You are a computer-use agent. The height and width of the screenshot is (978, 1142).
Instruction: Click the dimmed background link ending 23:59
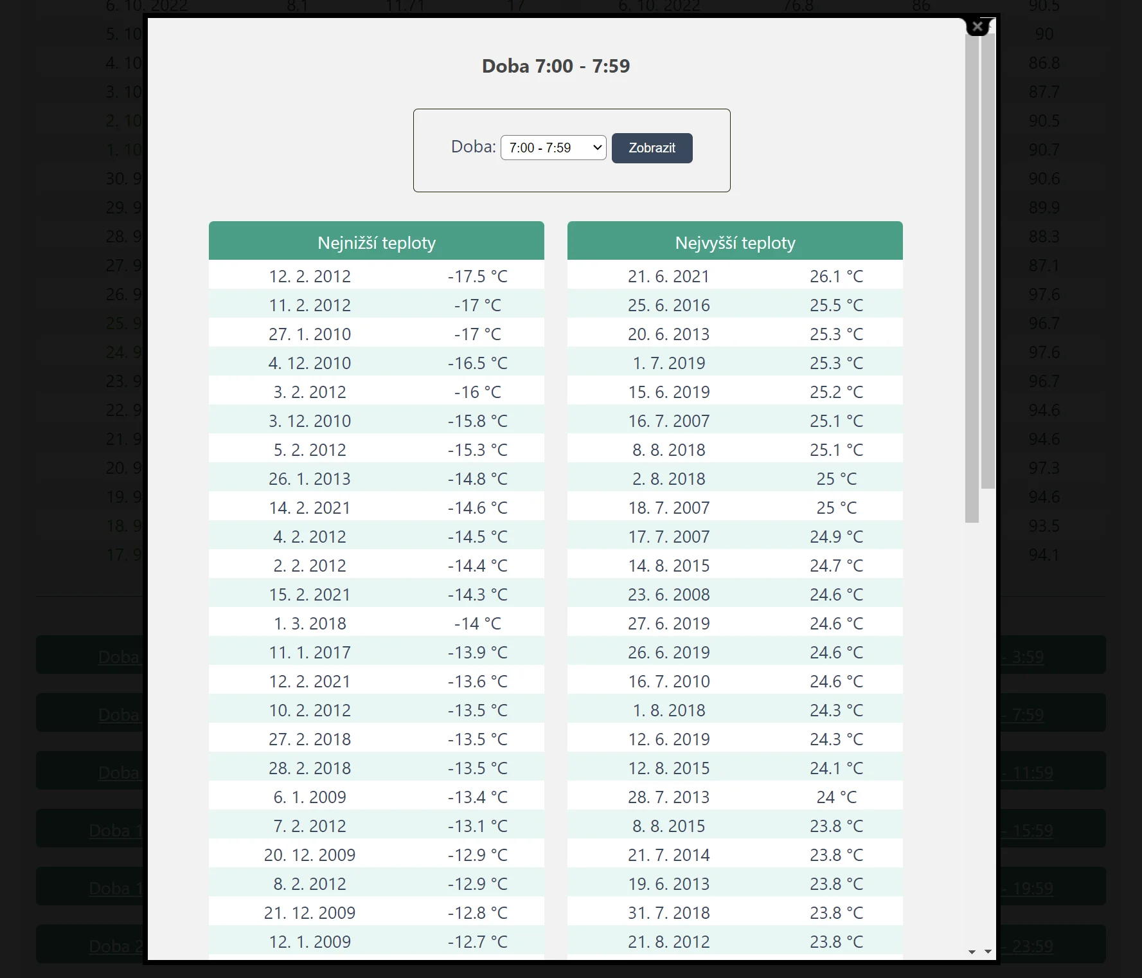[1032, 946]
